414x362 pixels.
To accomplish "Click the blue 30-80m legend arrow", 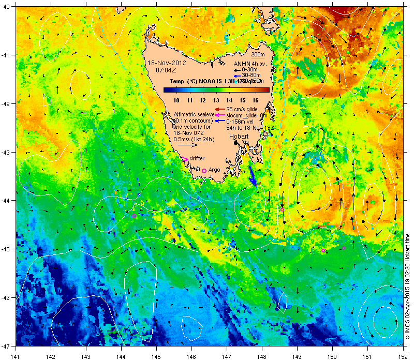I will tap(237, 76).
